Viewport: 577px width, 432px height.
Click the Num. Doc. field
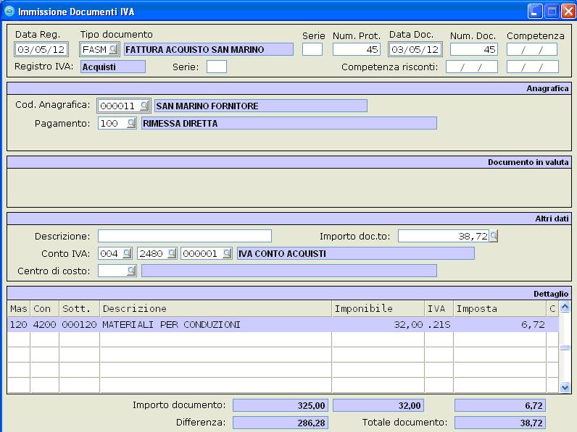473,49
